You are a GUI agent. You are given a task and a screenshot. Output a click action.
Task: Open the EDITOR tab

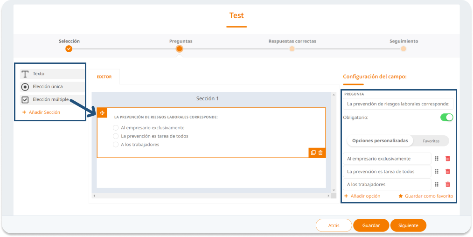(x=104, y=77)
